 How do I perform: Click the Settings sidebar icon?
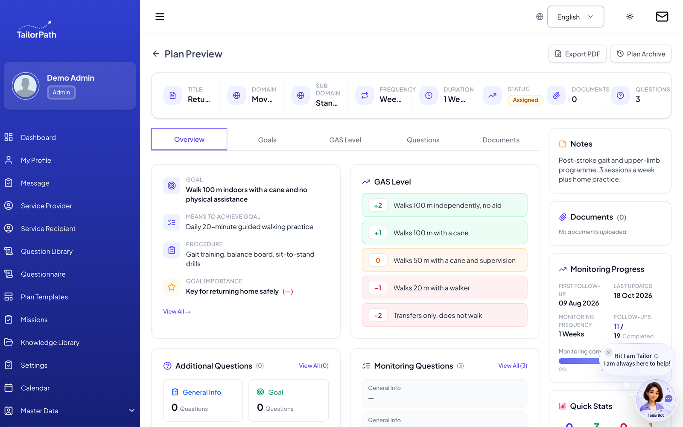(9, 365)
